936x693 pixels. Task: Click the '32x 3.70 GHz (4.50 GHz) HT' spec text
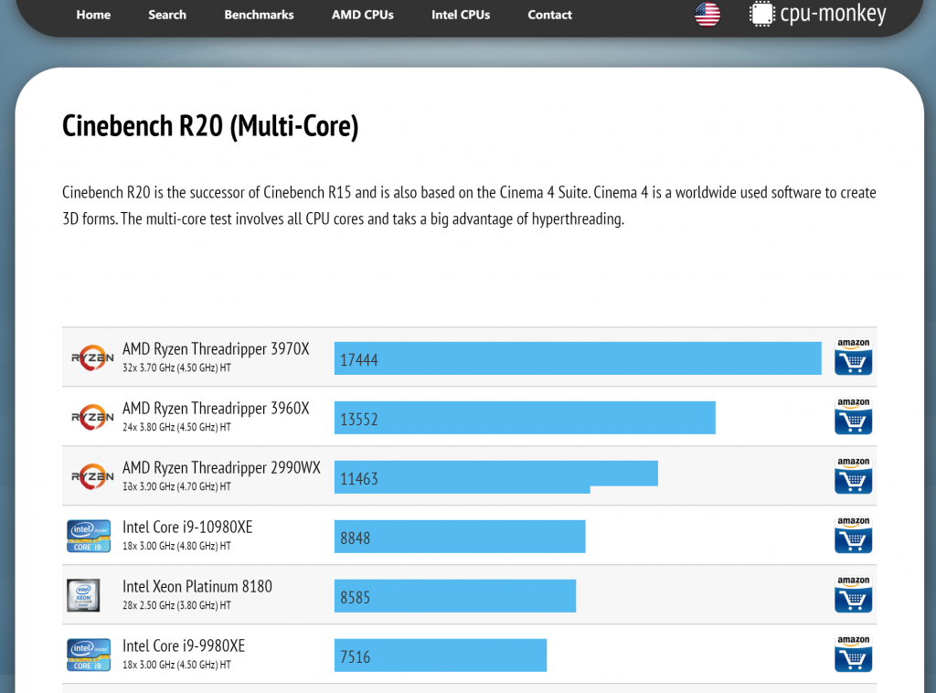tap(176, 368)
